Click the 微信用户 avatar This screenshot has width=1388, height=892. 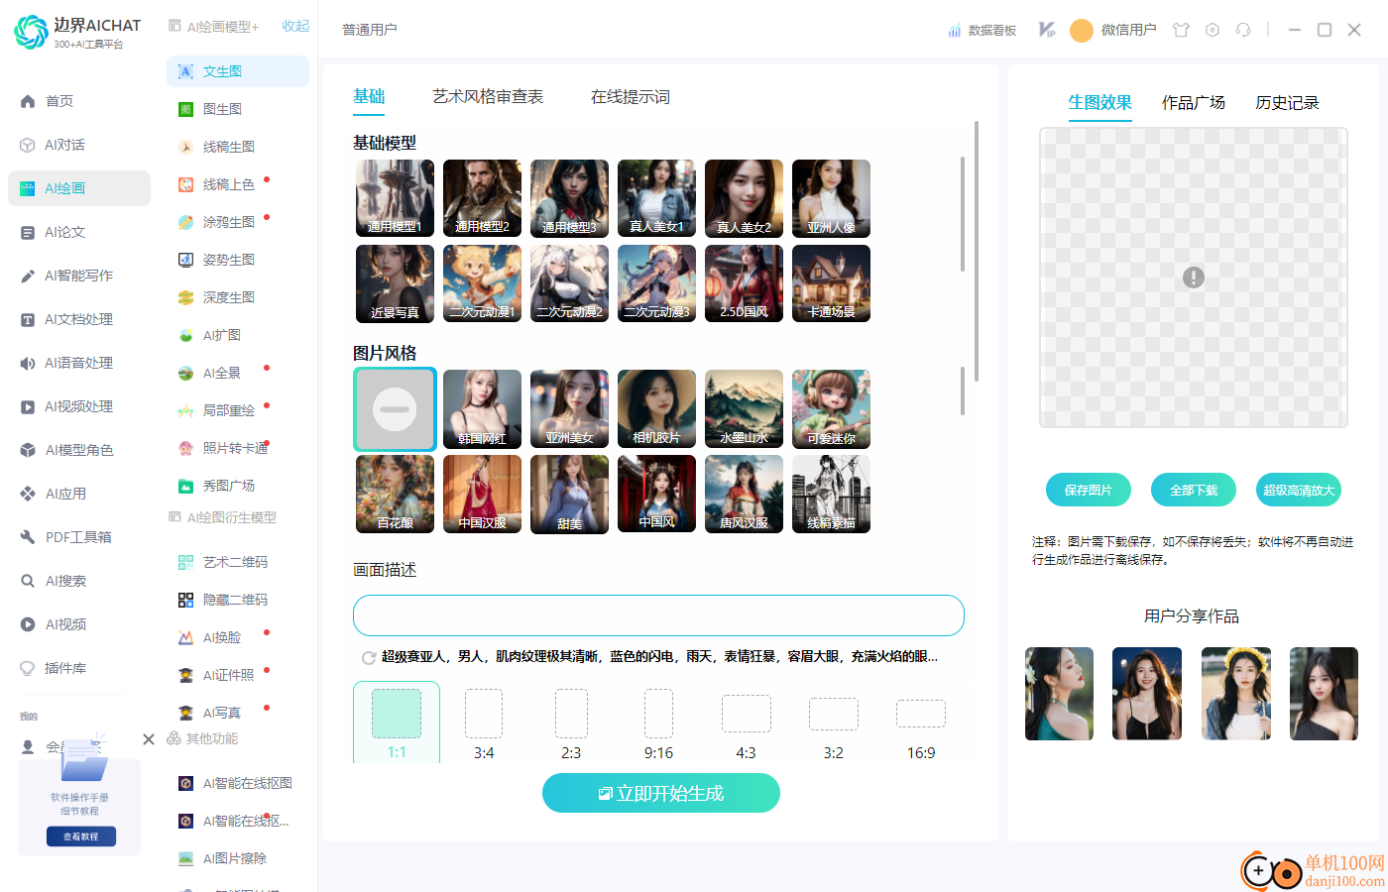pyautogui.click(x=1082, y=31)
